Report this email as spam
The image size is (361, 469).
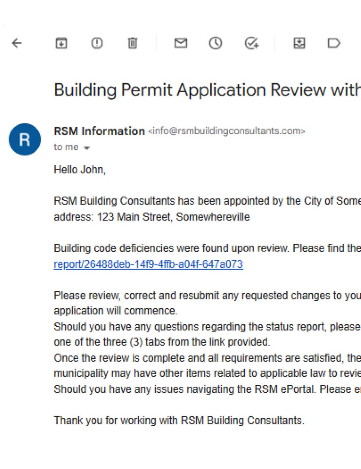97,43
